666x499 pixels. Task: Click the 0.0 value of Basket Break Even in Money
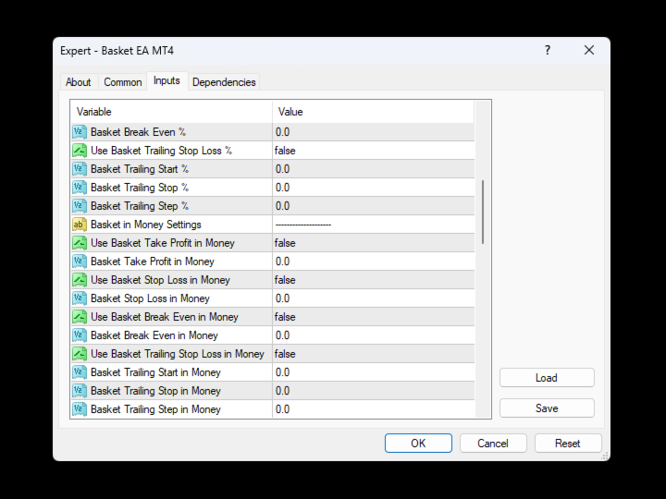coord(282,335)
